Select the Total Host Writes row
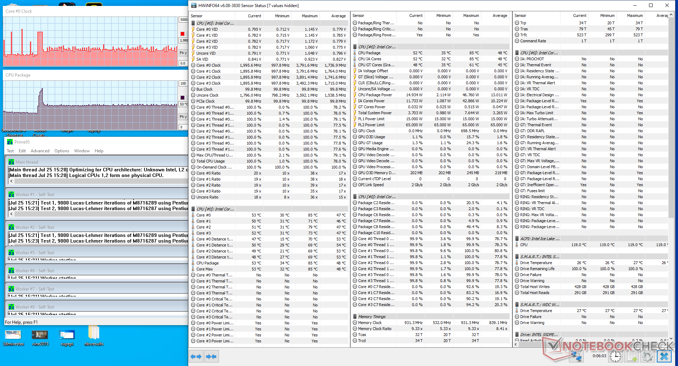 pyautogui.click(x=590, y=287)
